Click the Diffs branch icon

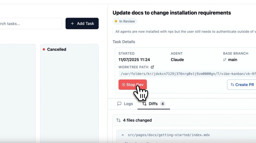(x=144, y=104)
